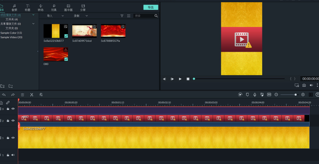Click the 导出 export button
The width and height of the screenshot is (319, 164).
pyautogui.click(x=151, y=7)
